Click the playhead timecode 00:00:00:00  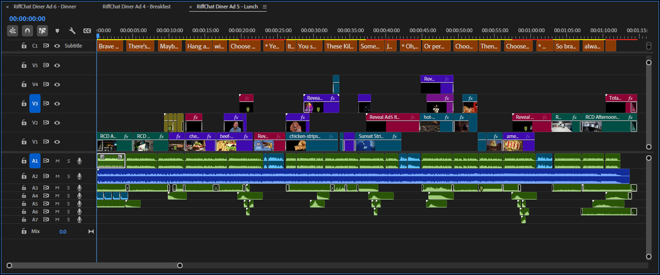coord(27,19)
